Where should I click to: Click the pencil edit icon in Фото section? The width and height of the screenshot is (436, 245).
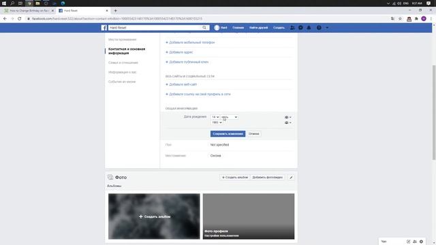click(291, 178)
